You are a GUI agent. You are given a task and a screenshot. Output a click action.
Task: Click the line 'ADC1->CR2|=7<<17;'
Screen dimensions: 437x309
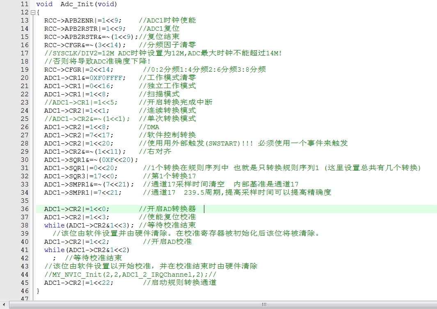tap(79, 135)
